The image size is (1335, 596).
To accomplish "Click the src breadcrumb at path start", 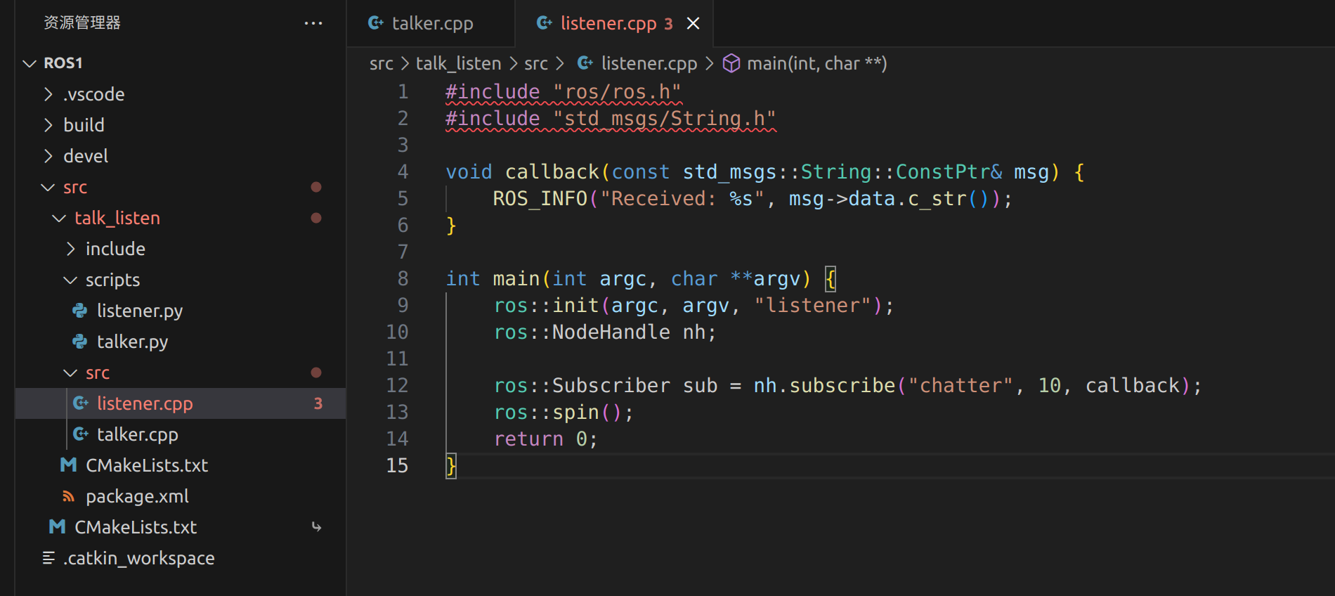I will (382, 64).
